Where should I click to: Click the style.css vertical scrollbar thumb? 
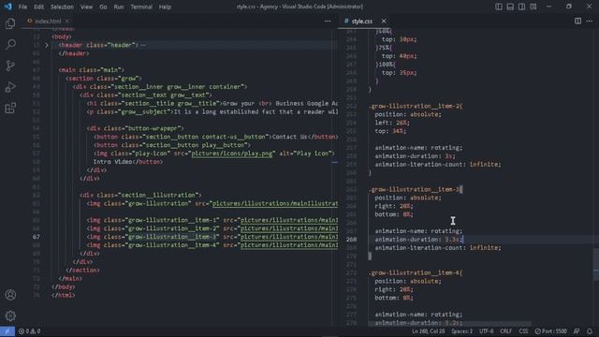point(596,264)
